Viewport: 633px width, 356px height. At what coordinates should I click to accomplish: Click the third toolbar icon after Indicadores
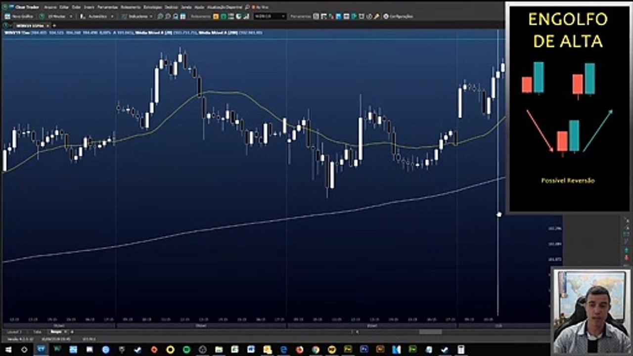coord(176,16)
